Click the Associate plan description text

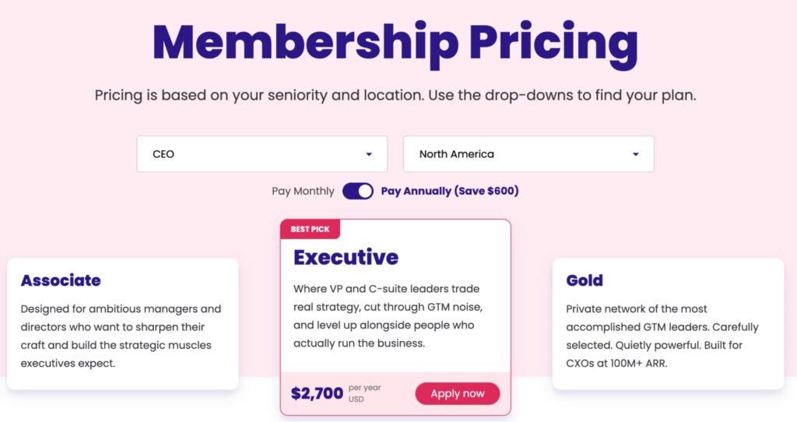(121, 336)
